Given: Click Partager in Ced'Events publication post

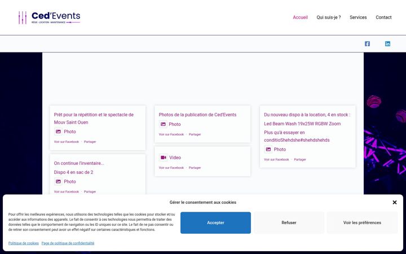Looking at the screenshot, I should pyautogui.click(x=195, y=134).
